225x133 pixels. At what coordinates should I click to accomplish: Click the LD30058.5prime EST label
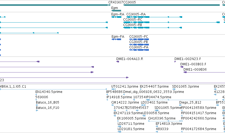coord(156,113)
